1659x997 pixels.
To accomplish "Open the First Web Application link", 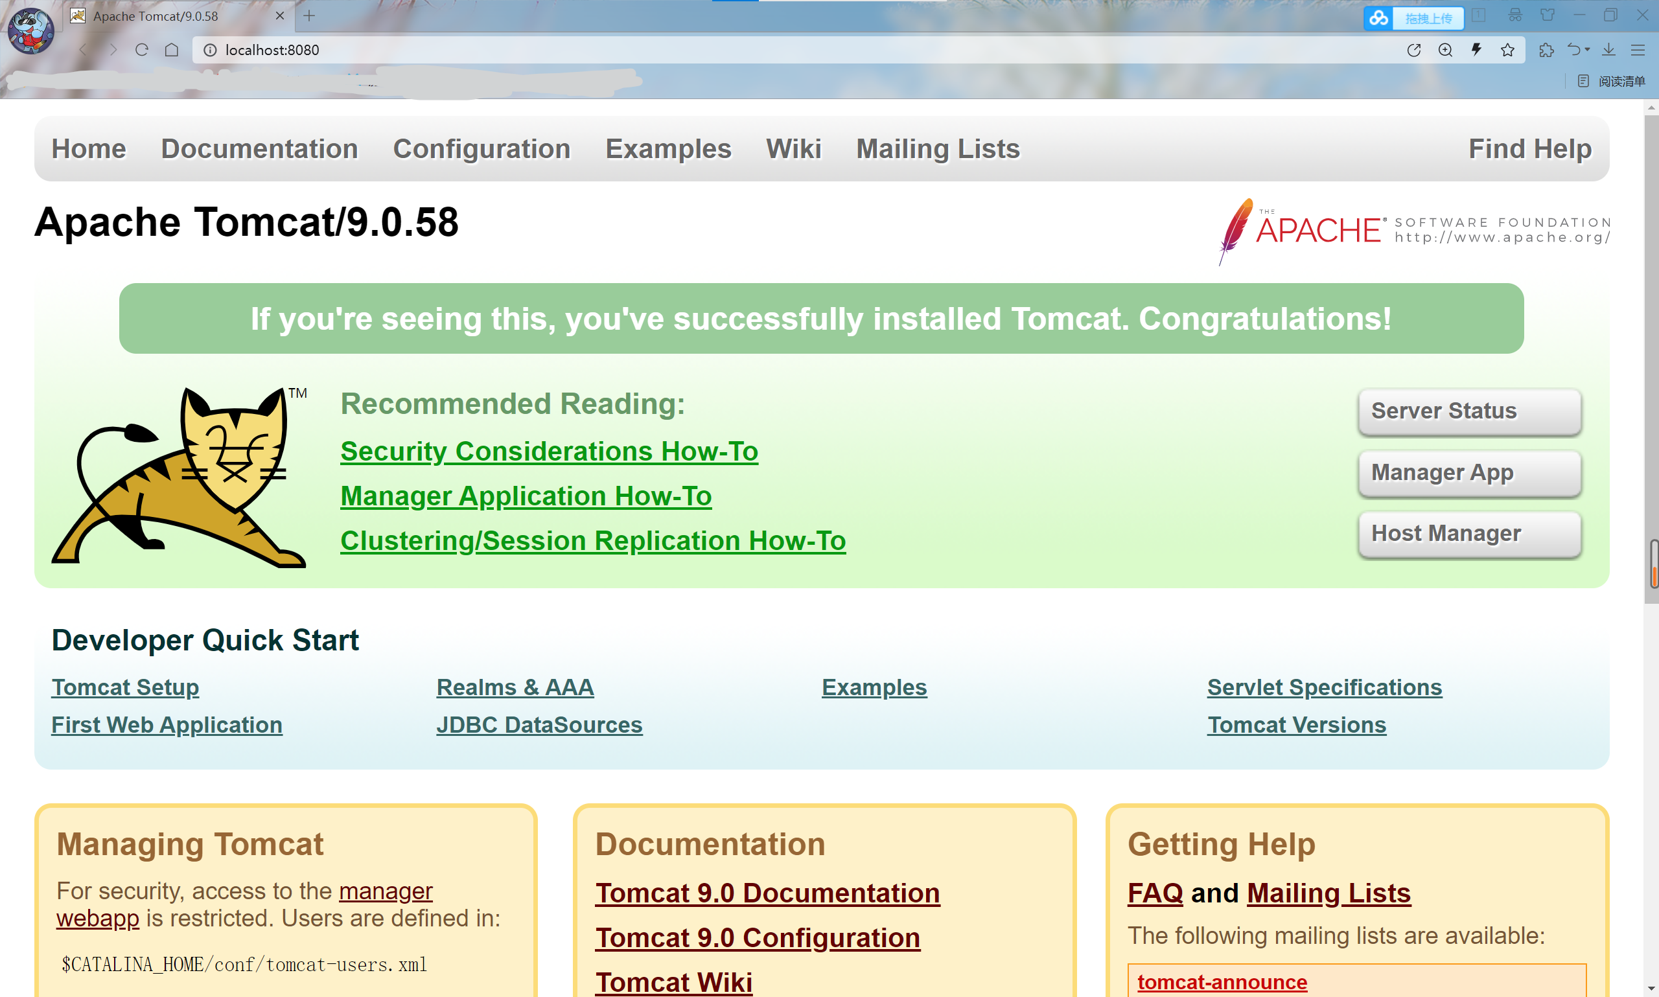I will pyautogui.click(x=167, y=725).
